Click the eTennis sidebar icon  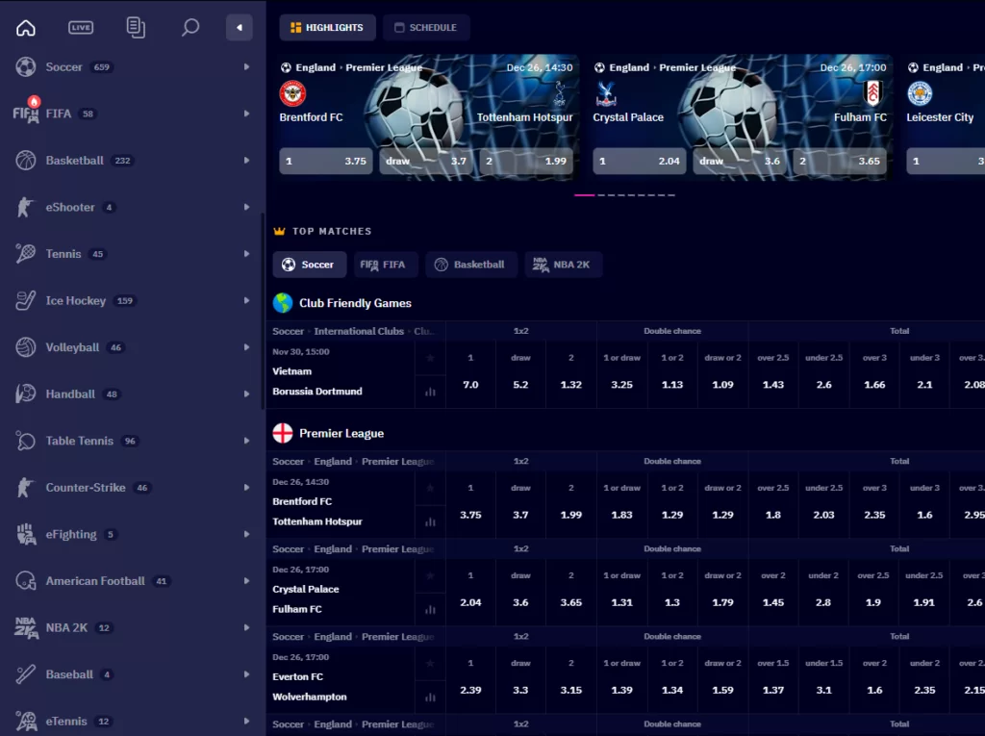click(26, 721)
